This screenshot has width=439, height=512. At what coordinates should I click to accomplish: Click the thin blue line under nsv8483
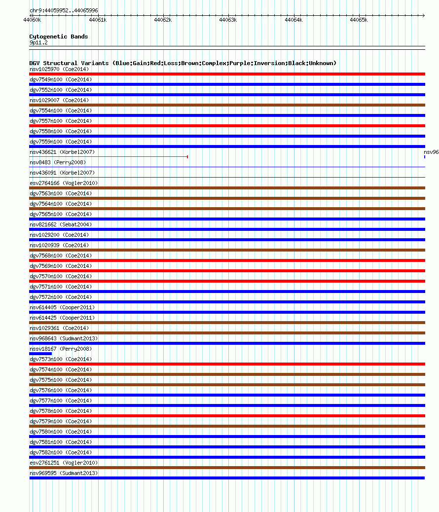pyautogui.click(x=227, y=167)
